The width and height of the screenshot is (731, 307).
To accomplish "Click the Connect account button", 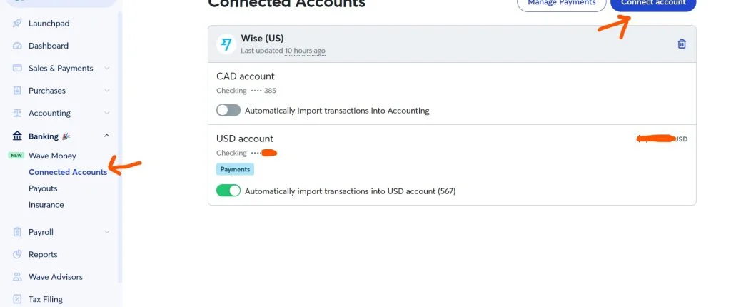I will click(653, 4).
